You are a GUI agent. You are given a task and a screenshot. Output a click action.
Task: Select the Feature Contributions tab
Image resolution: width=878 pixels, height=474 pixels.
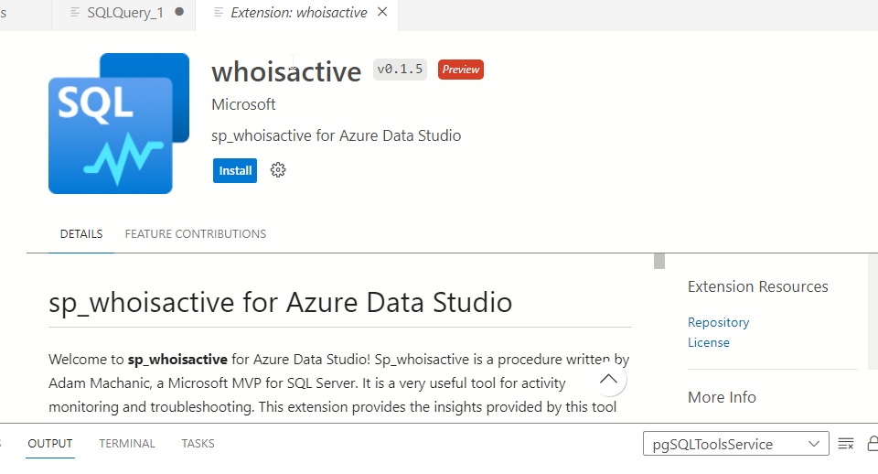coord(196,234)
